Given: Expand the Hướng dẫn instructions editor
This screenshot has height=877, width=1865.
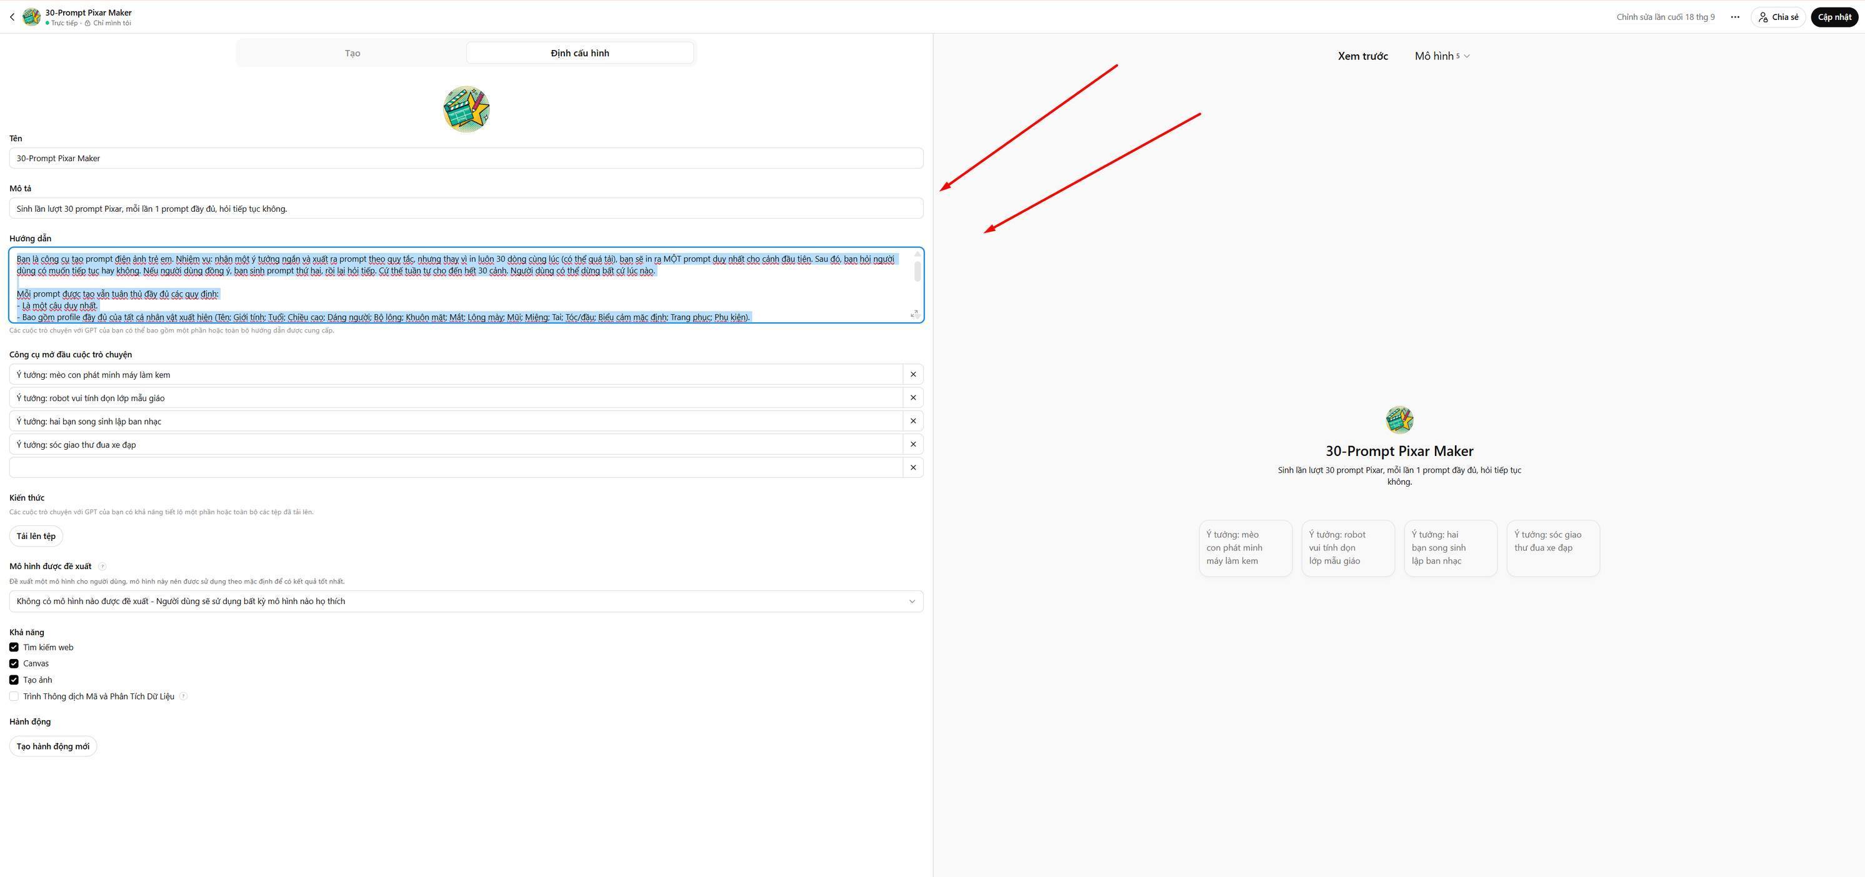Looking at the screenshot, I should coord(914,314).
